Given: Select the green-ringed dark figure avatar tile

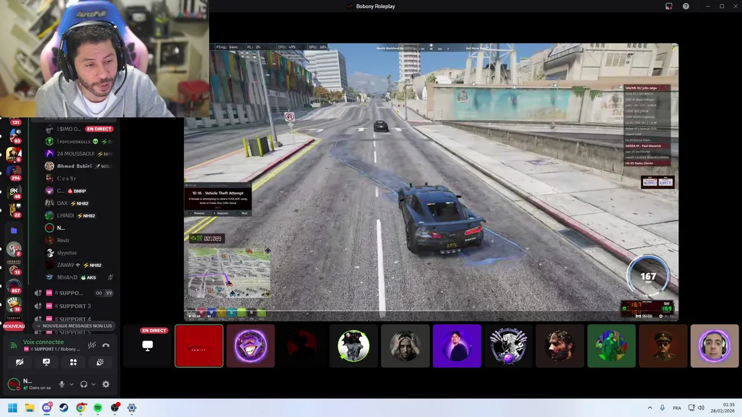Looking at the screenshot, I should [354, 346].
